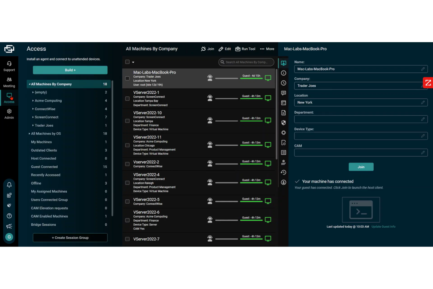Screen dimensions: 433x289
Task: Open the help question mark icon
Action: click(9, 216)
